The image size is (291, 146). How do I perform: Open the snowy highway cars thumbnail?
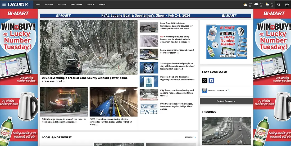[x=149, y=41]
